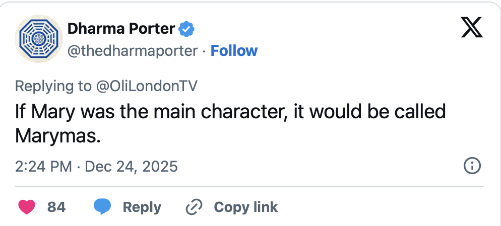Viewport: 501px width, 226px height.
Task: Click the word Marymas in the tweet
Action: (57, 135)
